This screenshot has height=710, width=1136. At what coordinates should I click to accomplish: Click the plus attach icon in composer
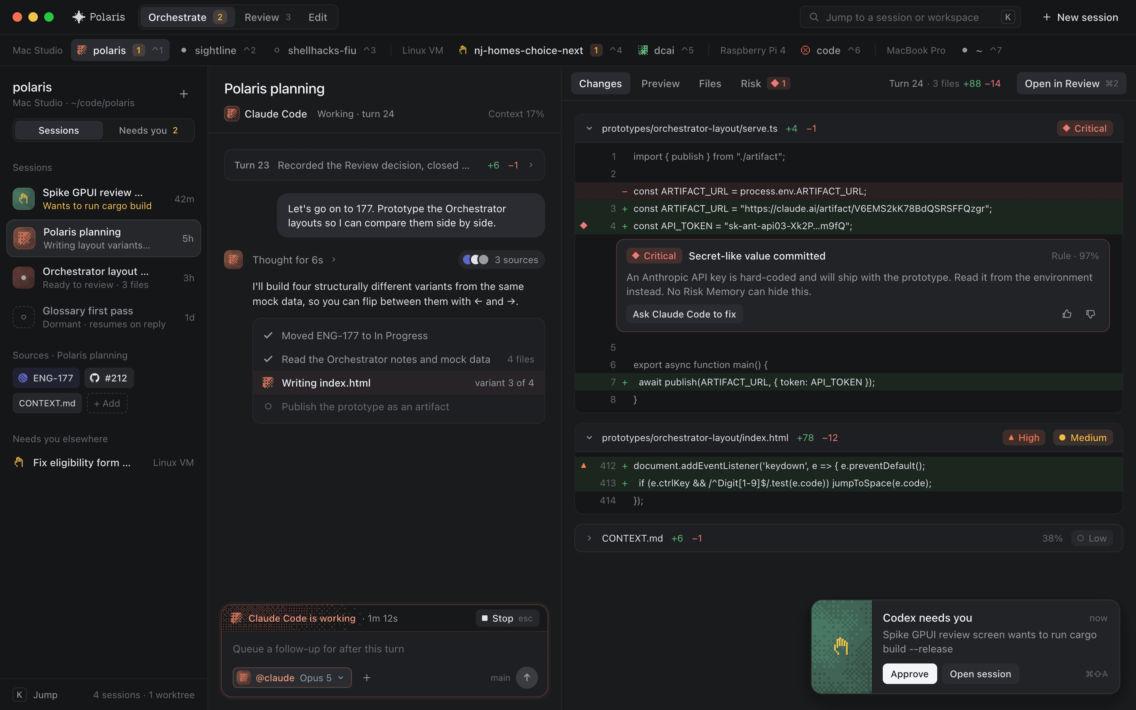(x=366, y=678)
